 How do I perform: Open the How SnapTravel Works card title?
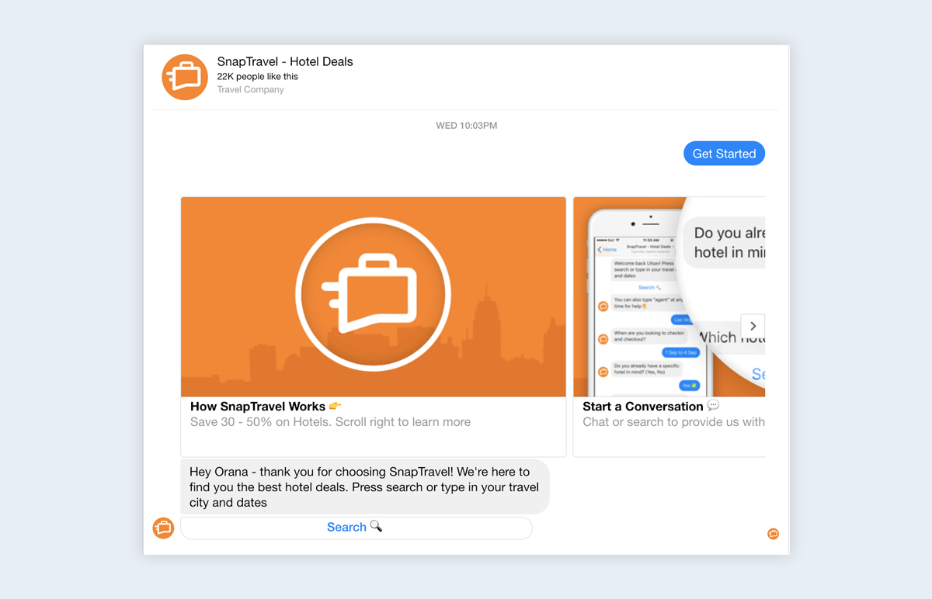coord(258,407)
